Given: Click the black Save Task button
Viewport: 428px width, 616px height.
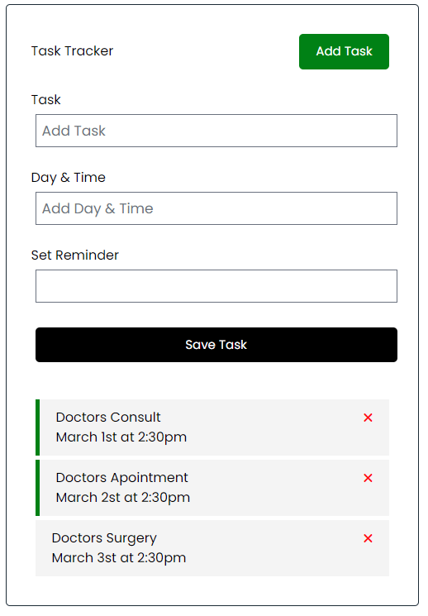Looking at the screenshot, I should point(216,345).
